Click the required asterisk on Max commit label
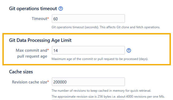173x100 pixels. click(x=48, y=50)
